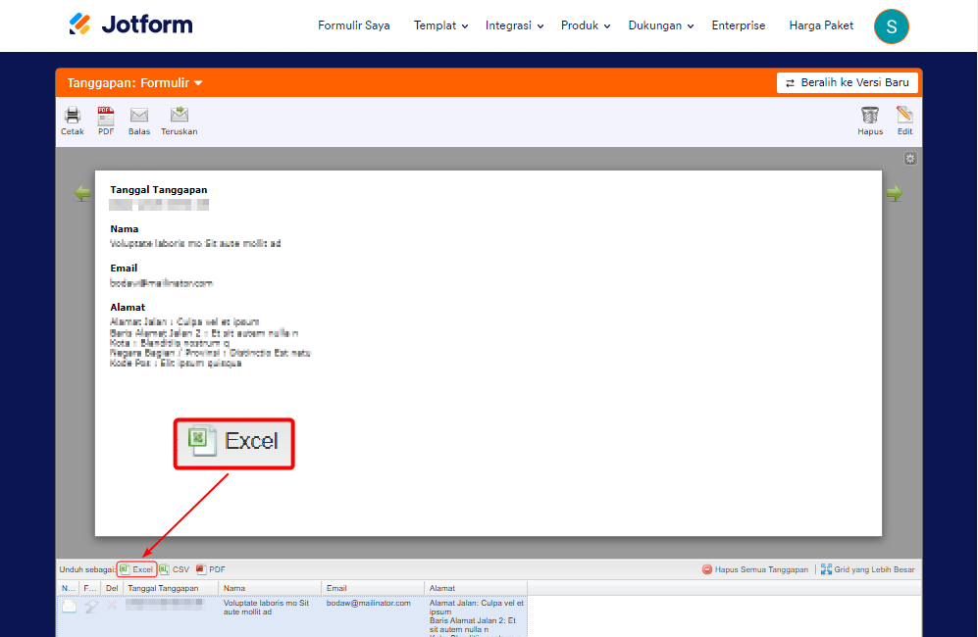
Task: Open the Dukungan dropdown
Action: point(658,25)
